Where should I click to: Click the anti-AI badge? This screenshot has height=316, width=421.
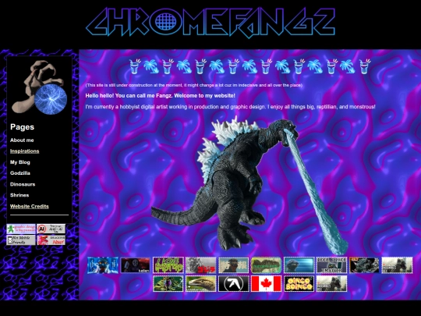pyautogui.click(x=51, y=229)
